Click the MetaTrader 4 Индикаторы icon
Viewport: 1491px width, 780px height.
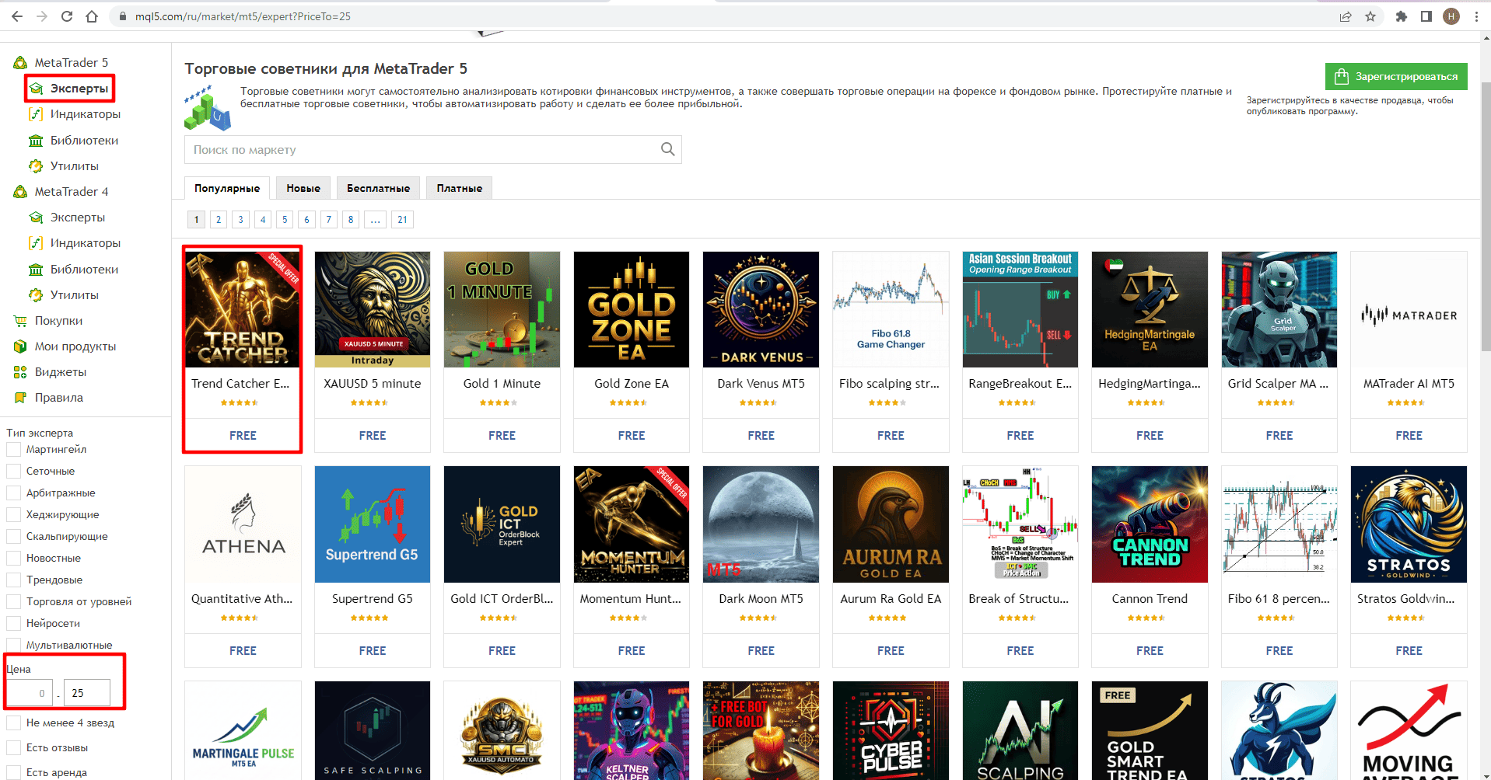tap(36, 243)
